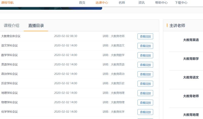This screenshot has width=203, height=119.
Task: Click 讲师: 大教育化学 text
Action: [x=113, y=112]
